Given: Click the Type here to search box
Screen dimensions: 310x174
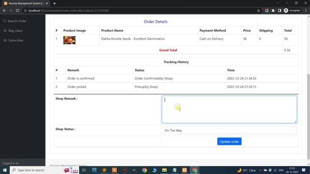Looking at the screenshot, I should pyautogui.click(x=44, y=170).
